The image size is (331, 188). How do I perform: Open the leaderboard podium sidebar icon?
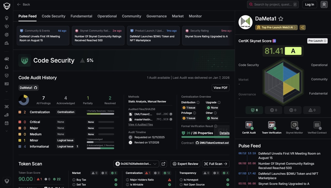coord(7,43)
